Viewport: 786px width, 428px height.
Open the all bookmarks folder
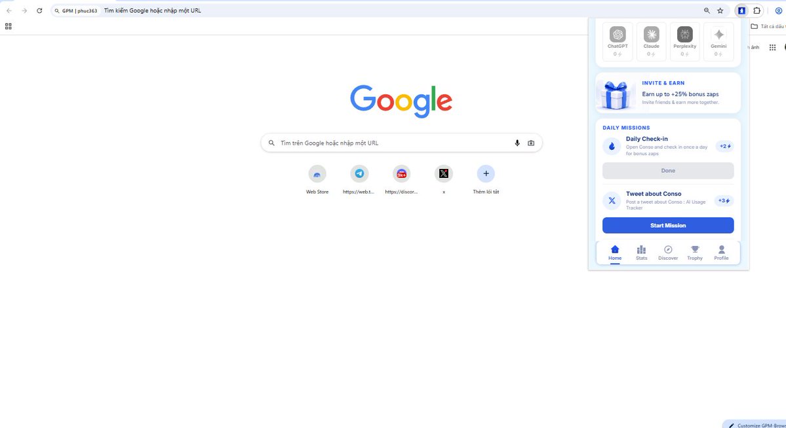(768, 27)
